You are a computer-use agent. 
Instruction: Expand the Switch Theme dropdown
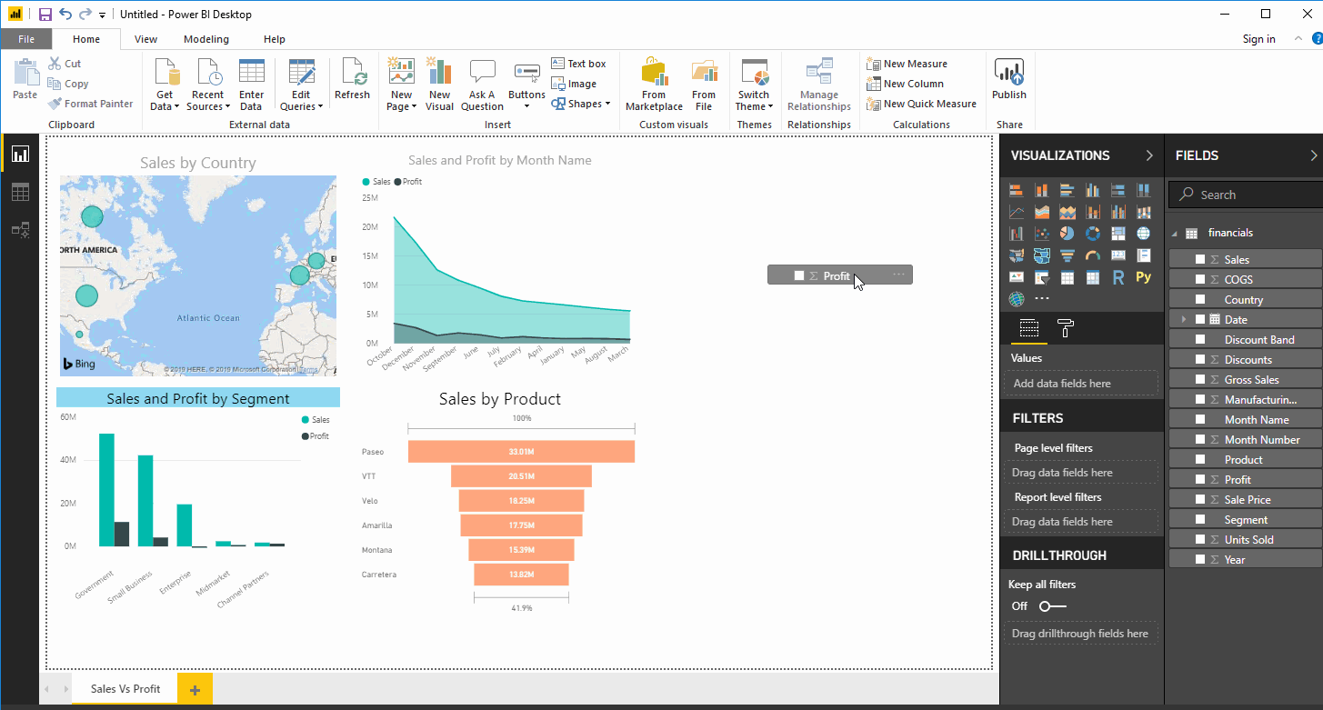754,85
